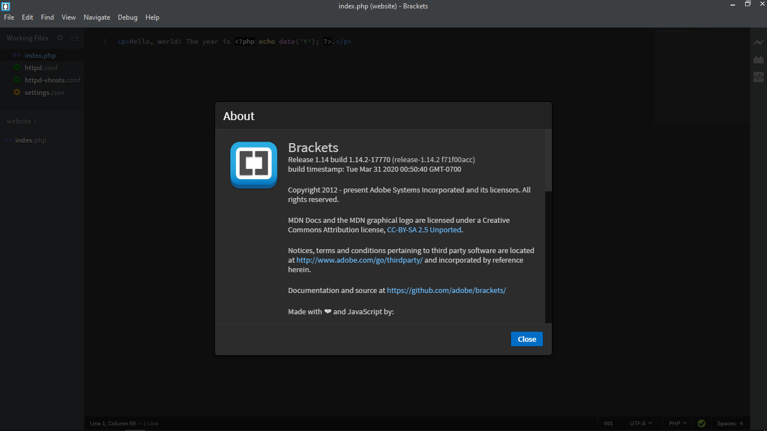
Task: Toggle the INS insert/overwrite mode indicator
Action: 608,424
